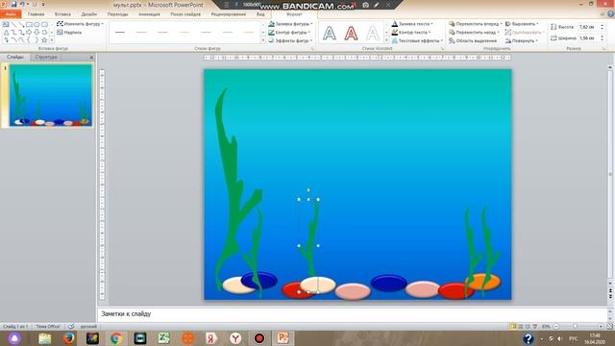
Task: Click the PowerPoint taskbar icon
Action: (283, 338)
